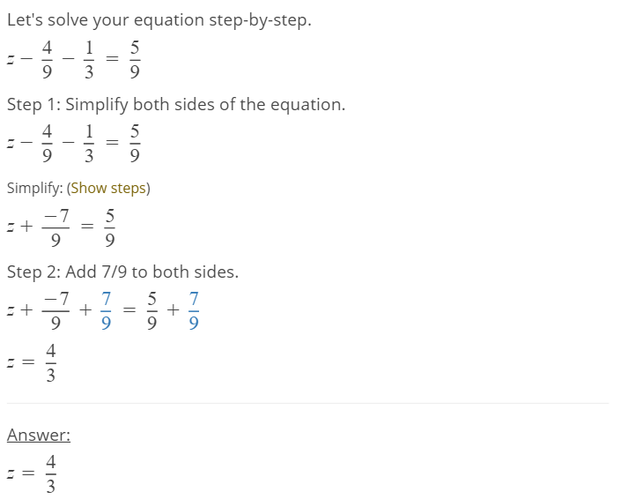Select the Step 1 instruction text
The height and width of the screenshot is (499, 628).
pos(175,104)
